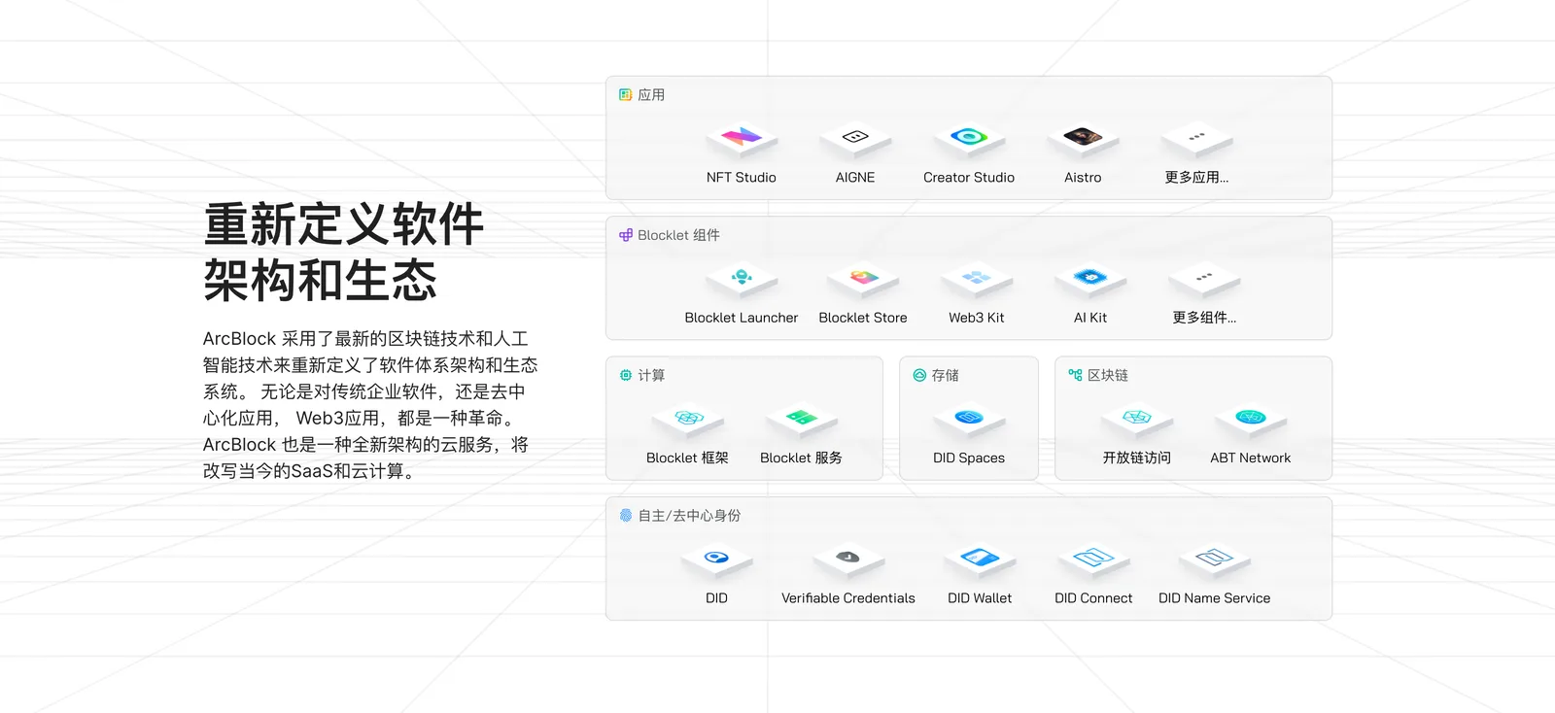Select the Creator Studio icon
Image resolution: width=1555 pixels, height=713 pixels.
(x=969, y=140)
